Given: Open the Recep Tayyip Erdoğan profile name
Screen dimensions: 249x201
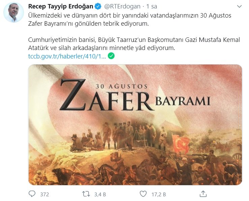Looking at the screenshot, I should tap(61, 6).
